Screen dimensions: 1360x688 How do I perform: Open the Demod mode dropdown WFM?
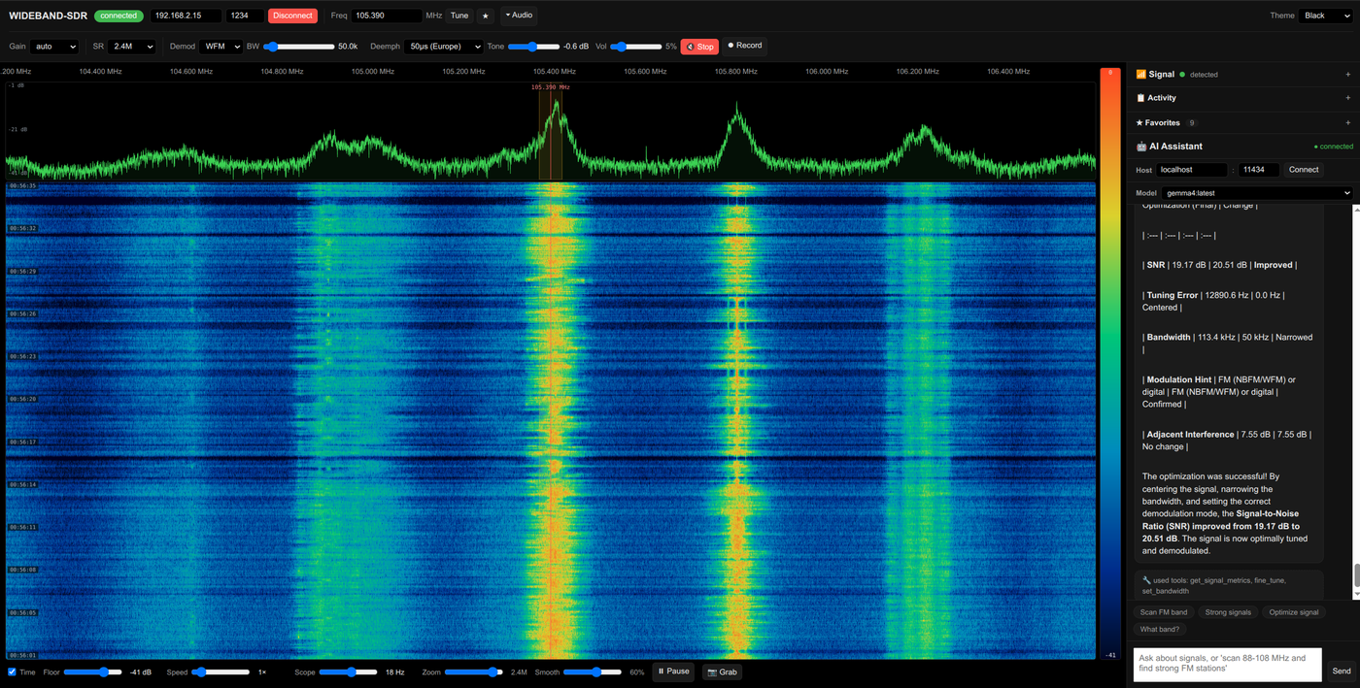pos(221,46)
